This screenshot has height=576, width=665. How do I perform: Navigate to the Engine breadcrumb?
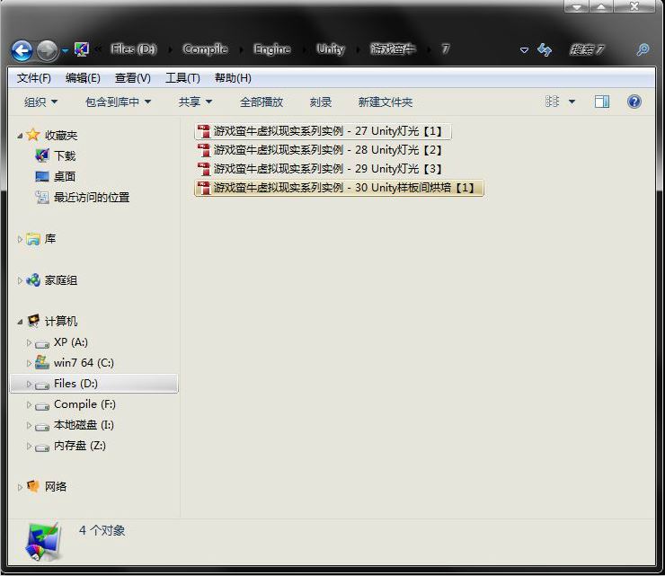(272, 49)
